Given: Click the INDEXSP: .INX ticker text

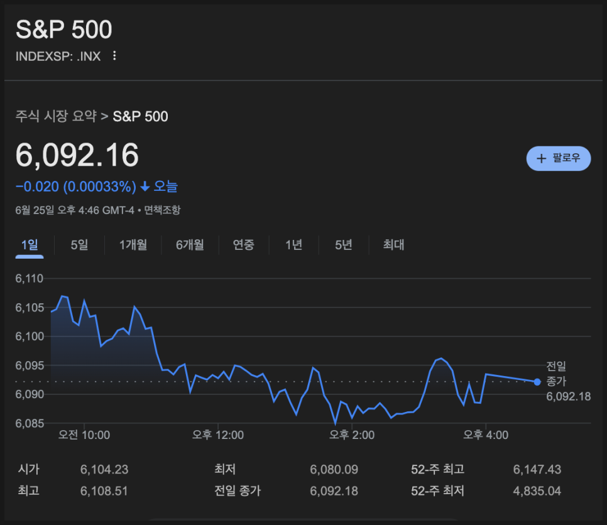Looking at the screenshot, I should click(58, 56).
